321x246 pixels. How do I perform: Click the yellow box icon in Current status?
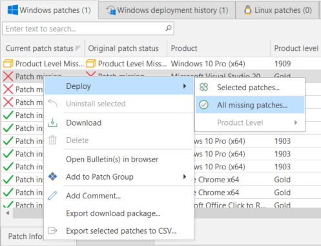[8, 64]
